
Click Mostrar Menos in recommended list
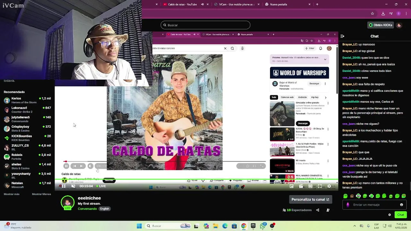pos(41,194)
